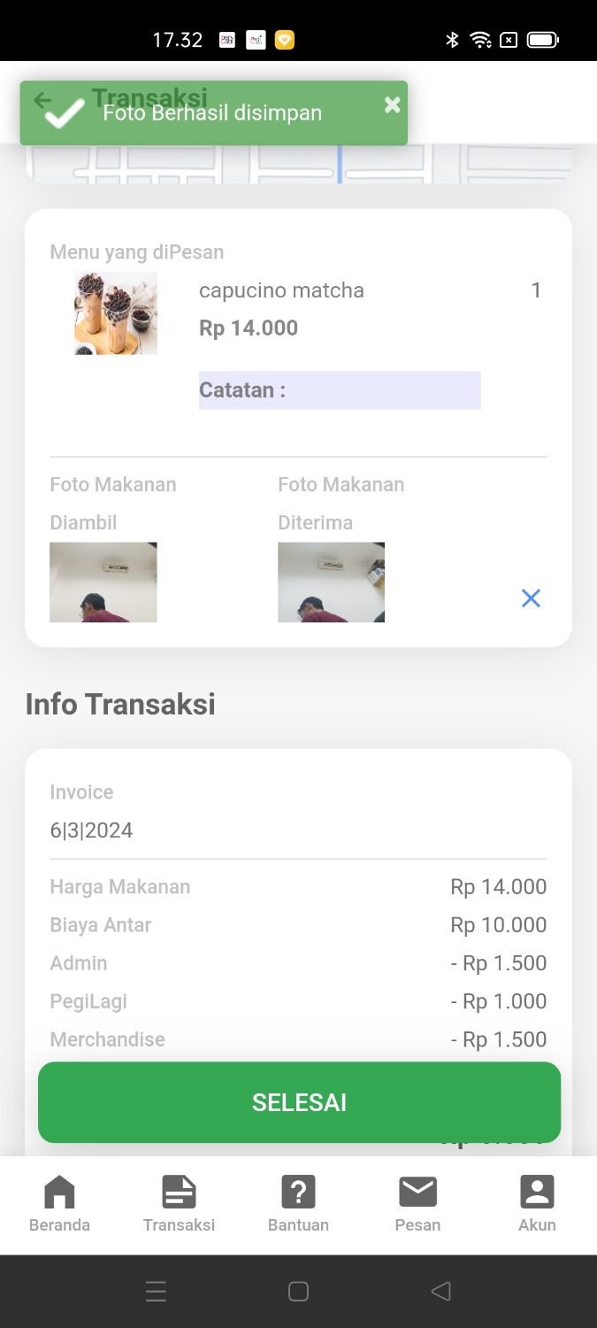Tap the invoice number 6|3|2024
597x1328 pixels.
(91, 830)
